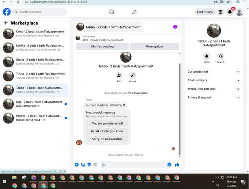Open the notifications bell in the header

click(230, 12)
